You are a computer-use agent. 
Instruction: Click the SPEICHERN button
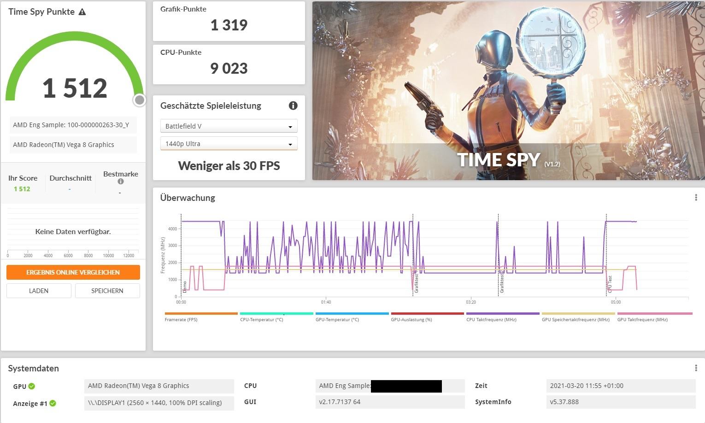(x=107, y=291)
